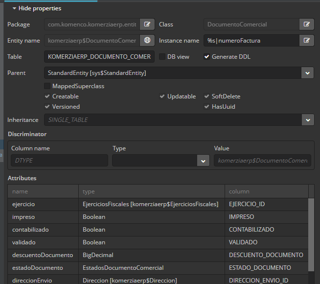Open localization globe icon for Entity name
Image resolution: width=320 pixels, height=284 pixels.
click(147, 41)
